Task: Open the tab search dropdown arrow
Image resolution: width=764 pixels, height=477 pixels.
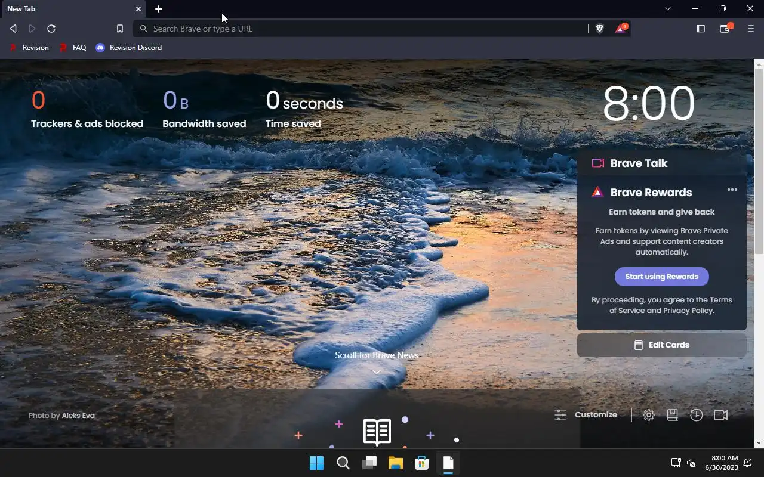Action: point(668,9)
